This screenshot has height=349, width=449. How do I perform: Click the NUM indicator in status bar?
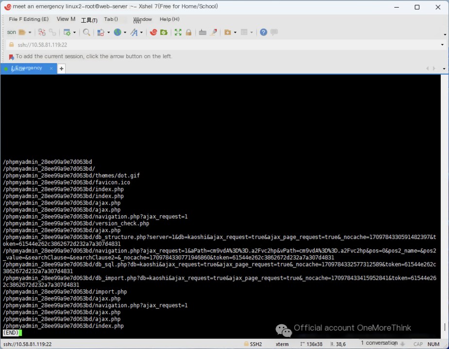pos(433,344)
